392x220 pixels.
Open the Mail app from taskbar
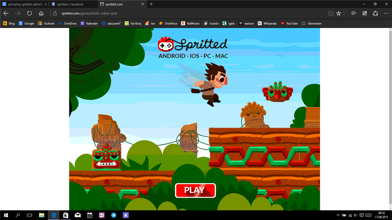pos(77,215)
